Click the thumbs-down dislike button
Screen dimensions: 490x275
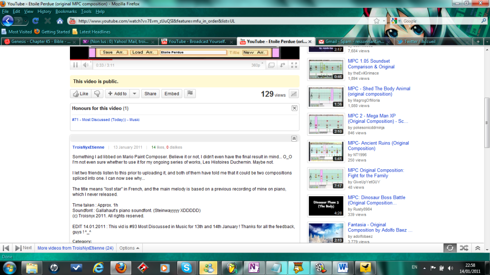[x=97, y=94]
